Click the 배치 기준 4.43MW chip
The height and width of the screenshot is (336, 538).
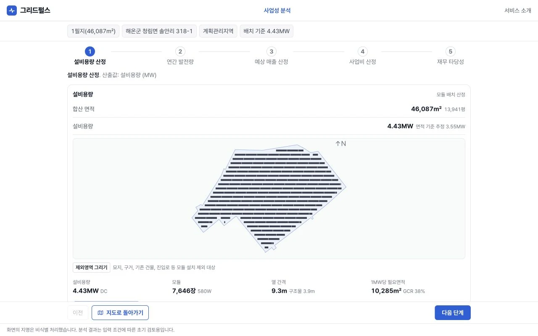tap(266, 31)
